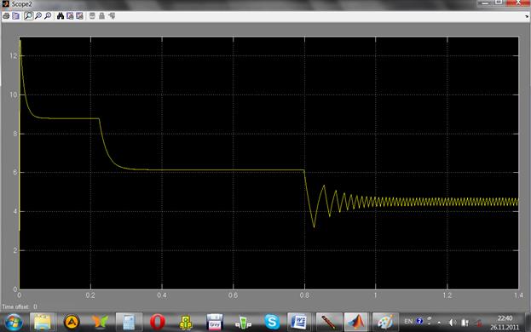Click the Scope2 window title text
This screenshot has width=531, height=332.
(x=21, y=4)
